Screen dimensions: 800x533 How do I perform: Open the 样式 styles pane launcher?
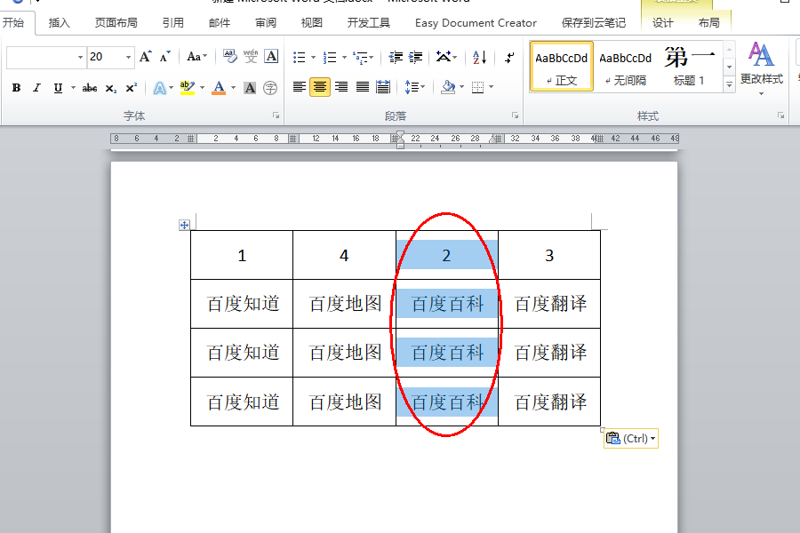[x=780, y=115]
